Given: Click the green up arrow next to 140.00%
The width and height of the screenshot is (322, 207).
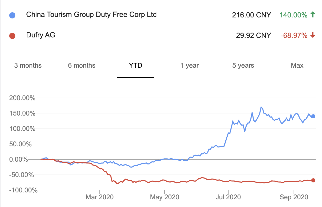Looking at the screenshot, I should [x=313, y=15].
